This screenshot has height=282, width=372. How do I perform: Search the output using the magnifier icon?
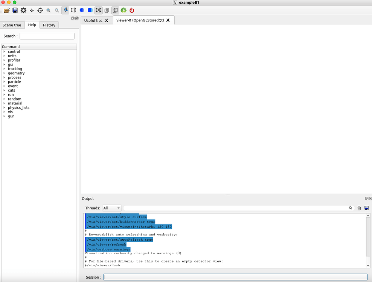point(350,208)
